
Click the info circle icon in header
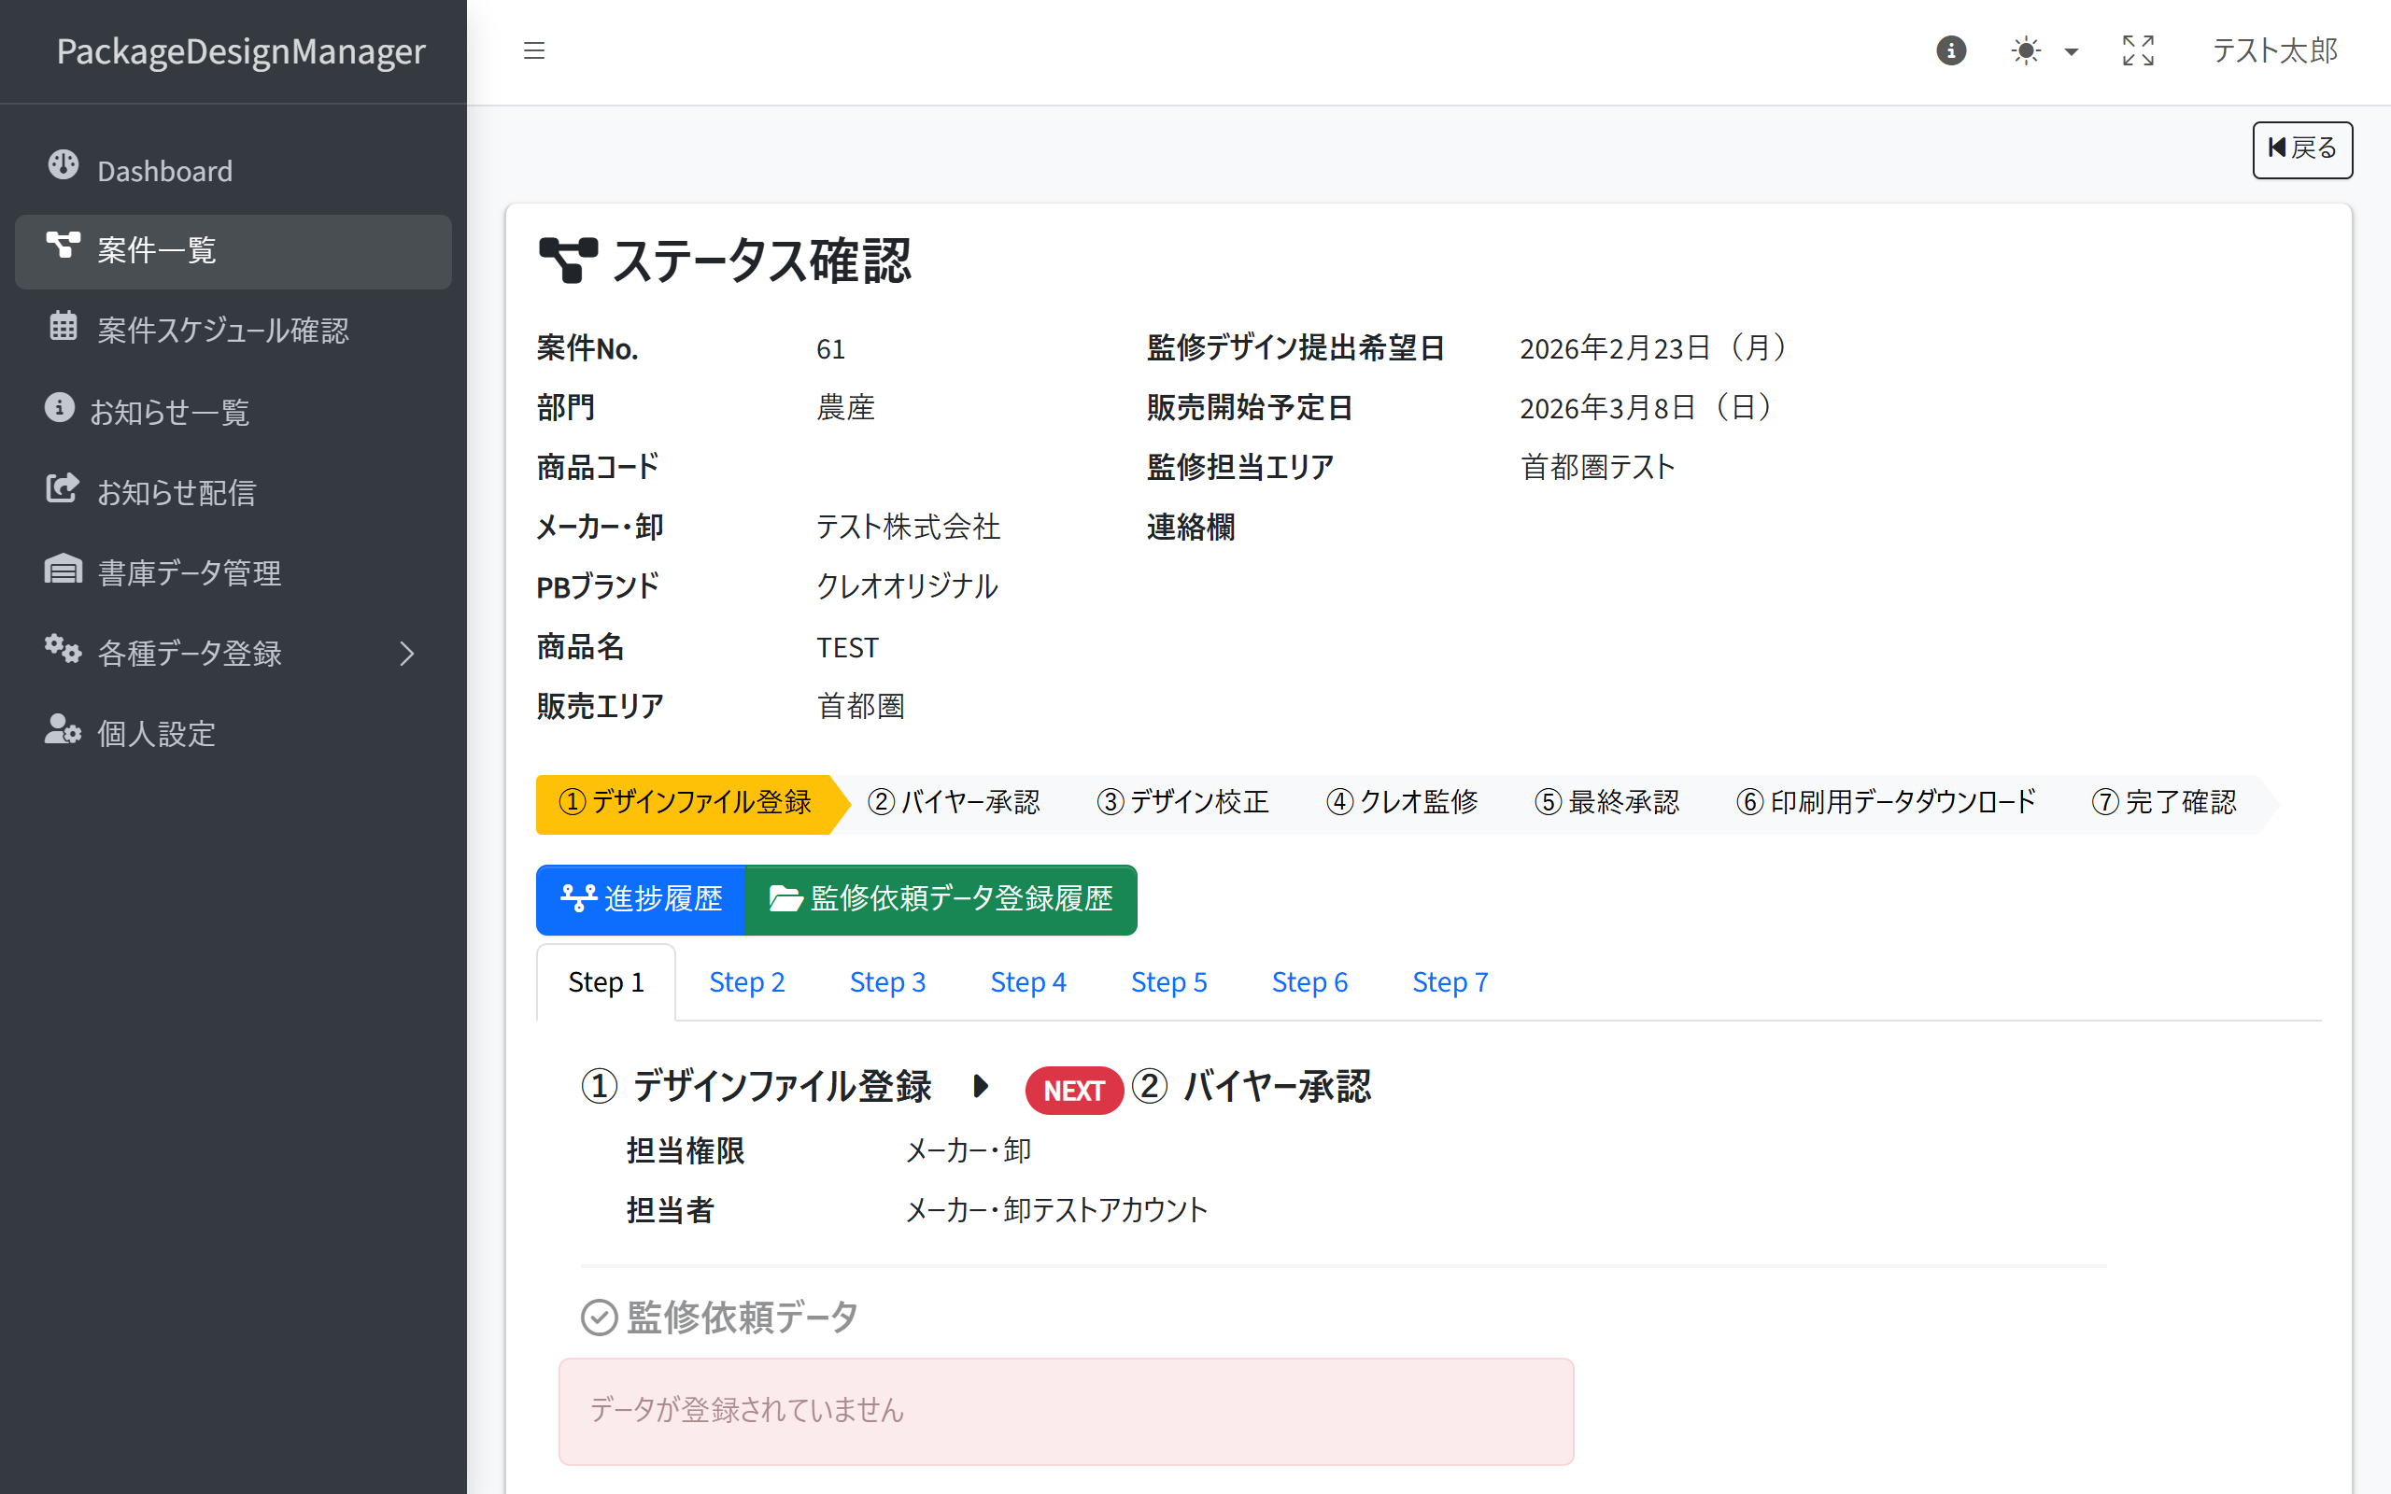[1950, 50]
